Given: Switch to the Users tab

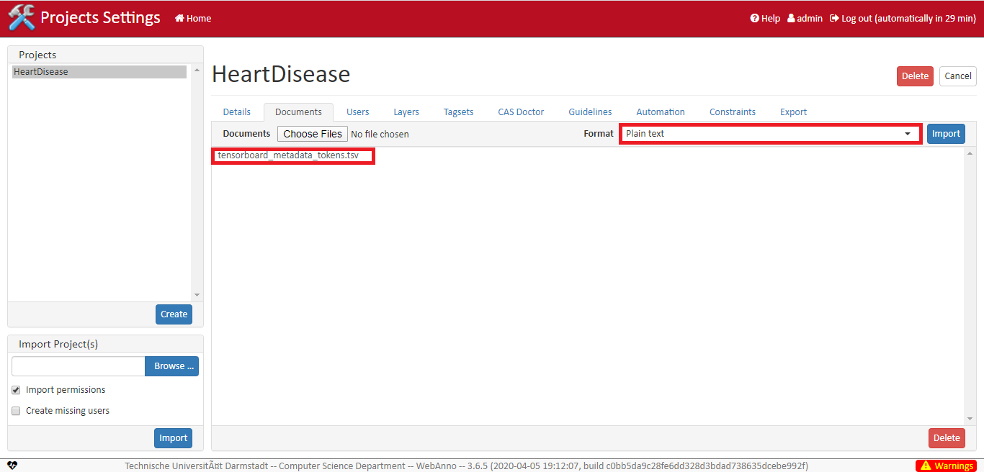Looking at the screenshot, I should pos(357,112).
